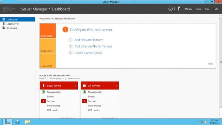Open Manageability in All Servers tile

(95, 92)
